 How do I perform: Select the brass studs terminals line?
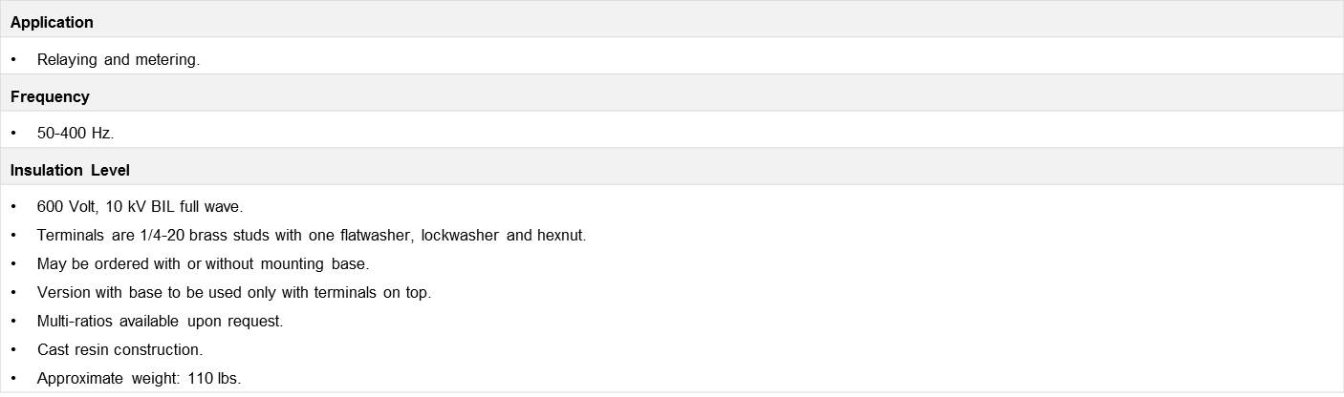312,235
